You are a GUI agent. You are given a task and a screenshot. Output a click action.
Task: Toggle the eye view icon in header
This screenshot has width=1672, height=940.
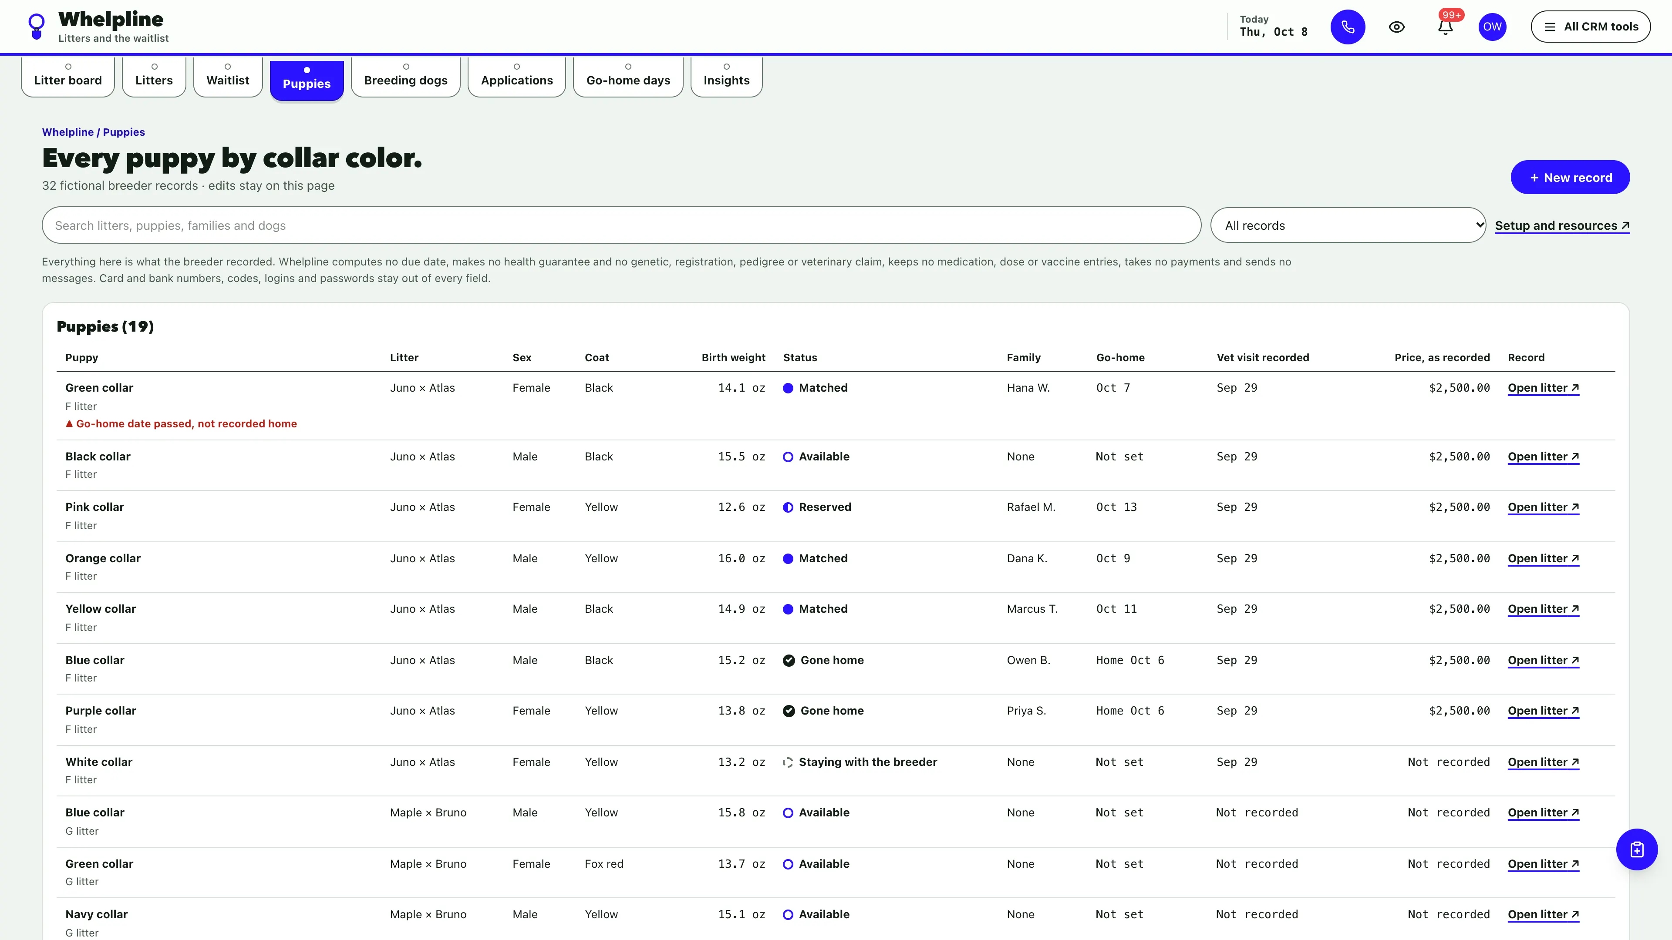pos(1396,27)
